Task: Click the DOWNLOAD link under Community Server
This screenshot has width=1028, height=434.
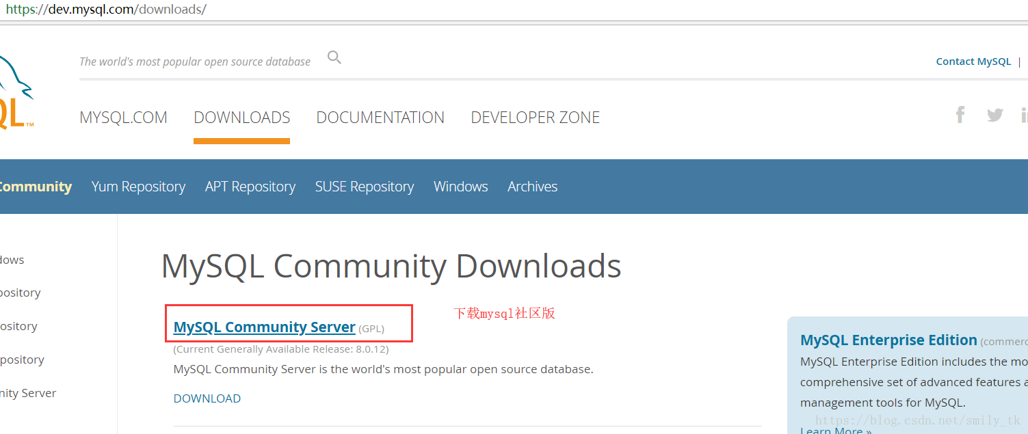Action: (x=207, y=398)
